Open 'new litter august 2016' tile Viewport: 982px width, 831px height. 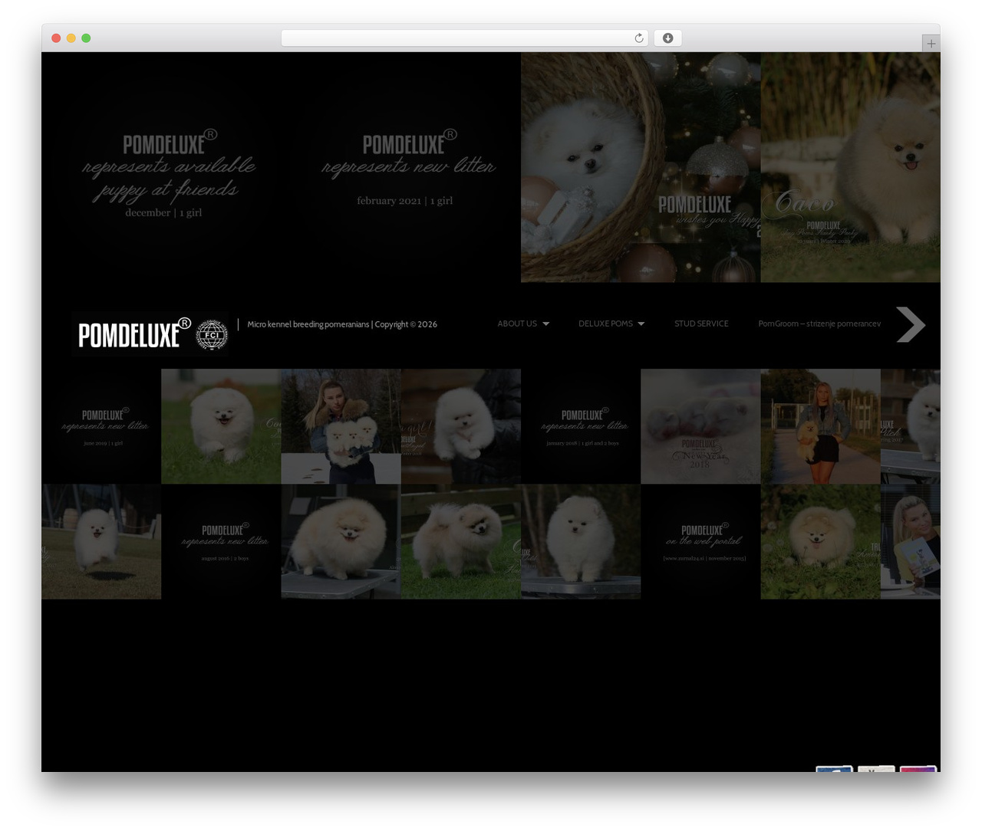[x=221, y=541]
